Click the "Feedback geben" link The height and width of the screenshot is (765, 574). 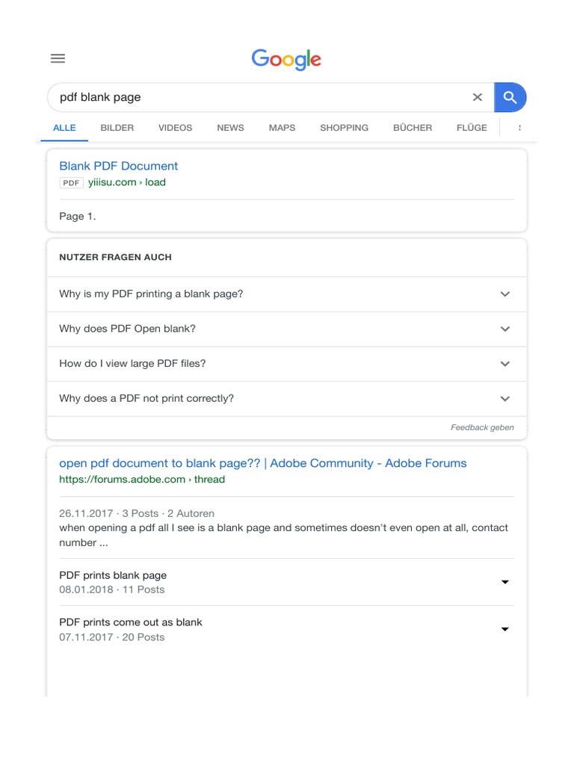(x=482, y=428)
